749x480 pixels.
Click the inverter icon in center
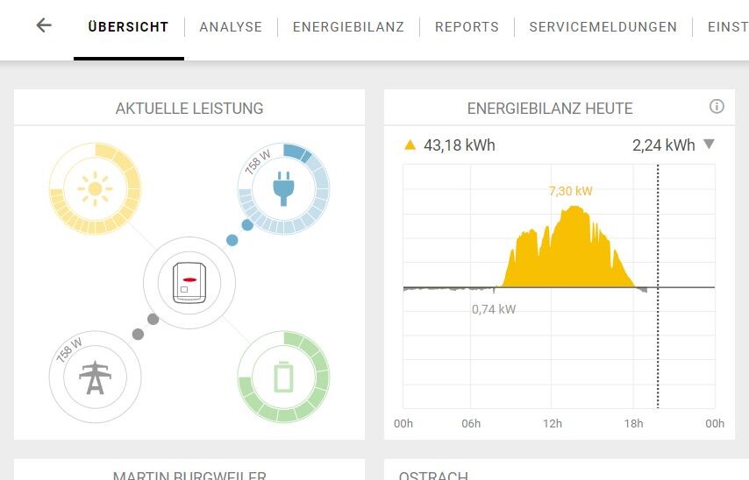(x=189, y=284)
